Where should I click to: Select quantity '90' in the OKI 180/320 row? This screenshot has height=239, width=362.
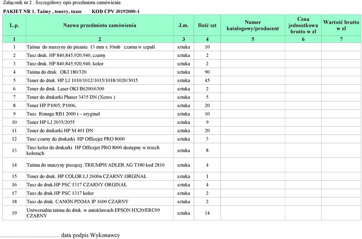point(207,72)
